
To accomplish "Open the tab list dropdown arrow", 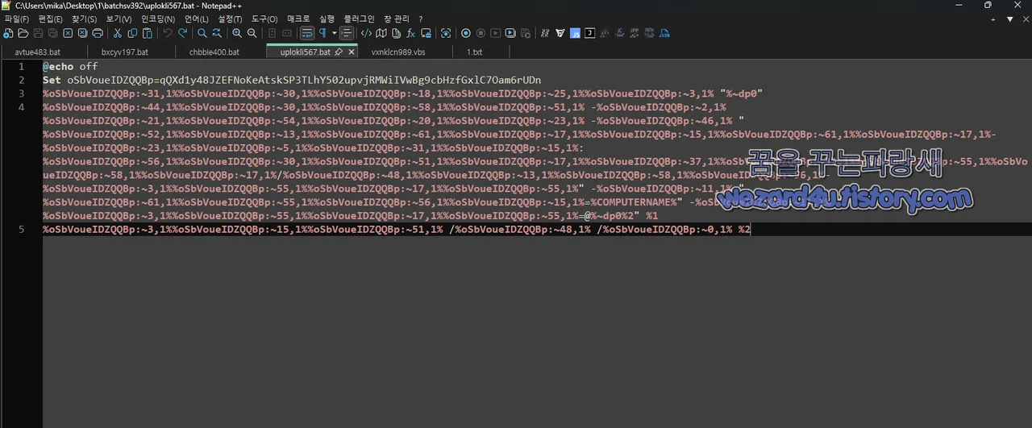I will pyautogui.click(x=1009, y=19).
